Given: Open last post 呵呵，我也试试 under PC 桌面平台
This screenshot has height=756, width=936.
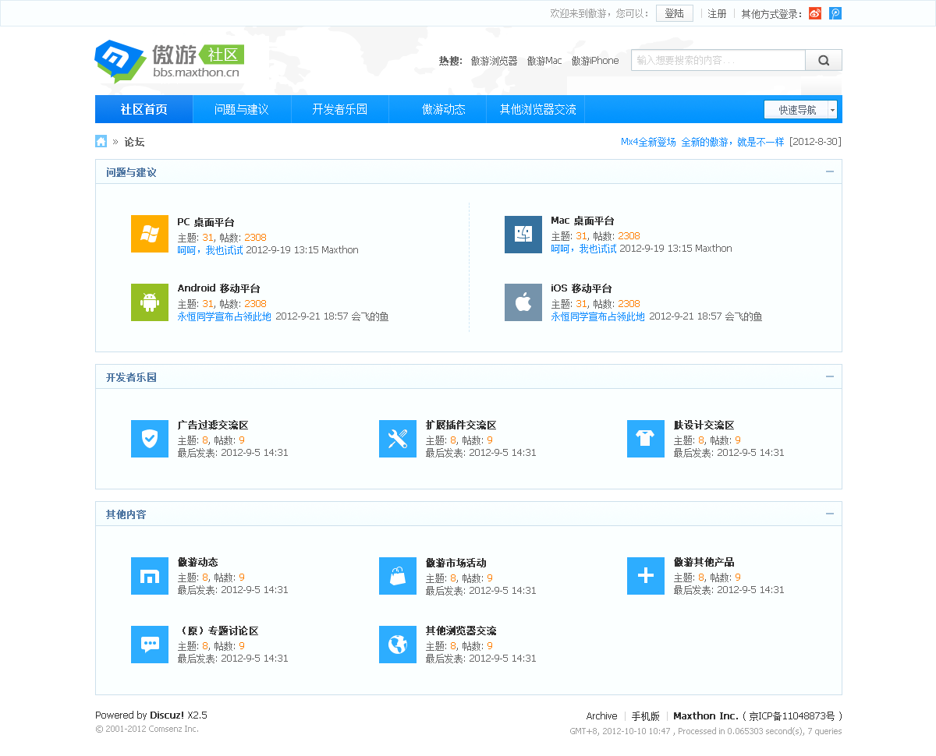Looking at the screenshot, I should coord(210,250).
